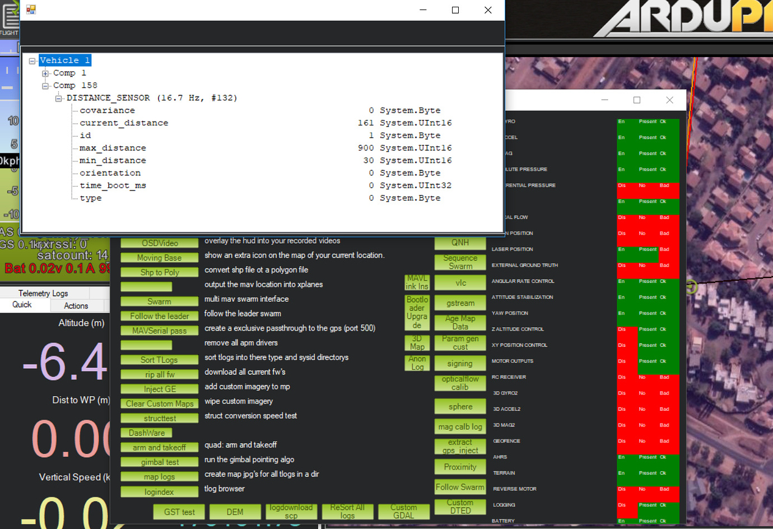Collapse the DISTANCE_SENSOR message node
773x529 pixels.
[59, 98]
